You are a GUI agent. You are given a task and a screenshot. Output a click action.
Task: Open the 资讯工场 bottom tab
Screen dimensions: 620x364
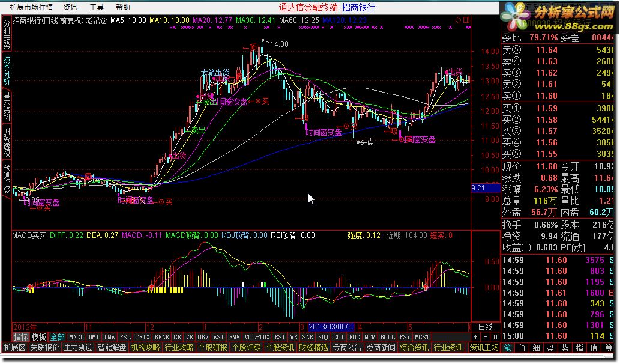(484, 347)
